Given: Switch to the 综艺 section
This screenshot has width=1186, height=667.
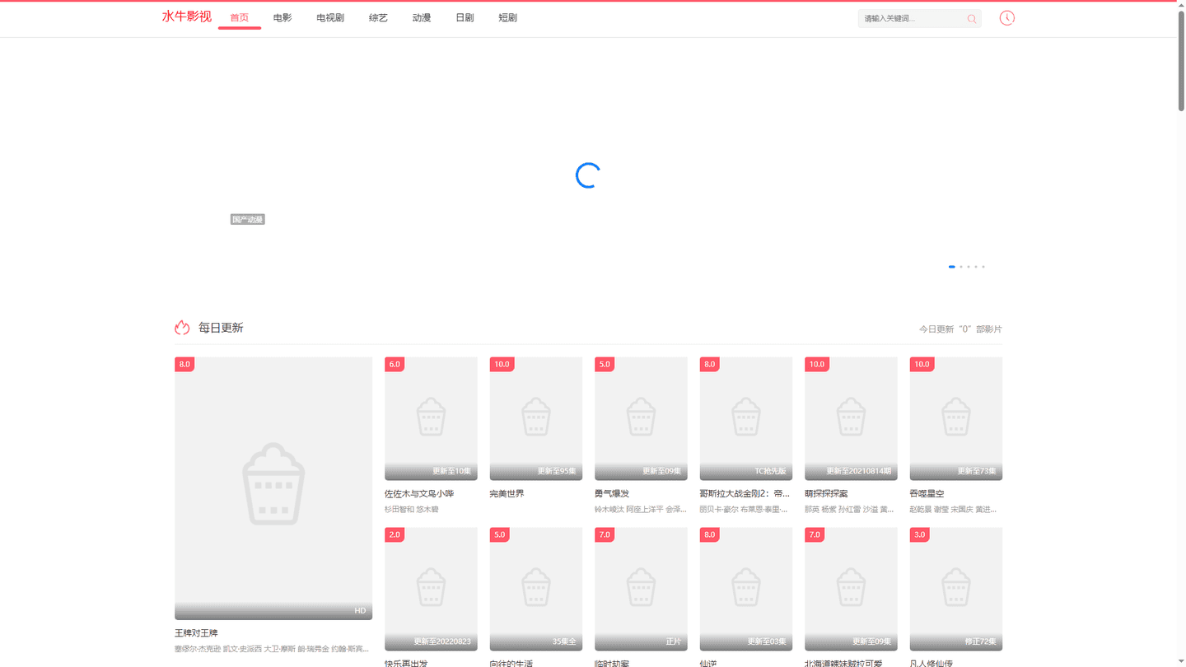Looking at the screenshot, I should pos(378,18).
